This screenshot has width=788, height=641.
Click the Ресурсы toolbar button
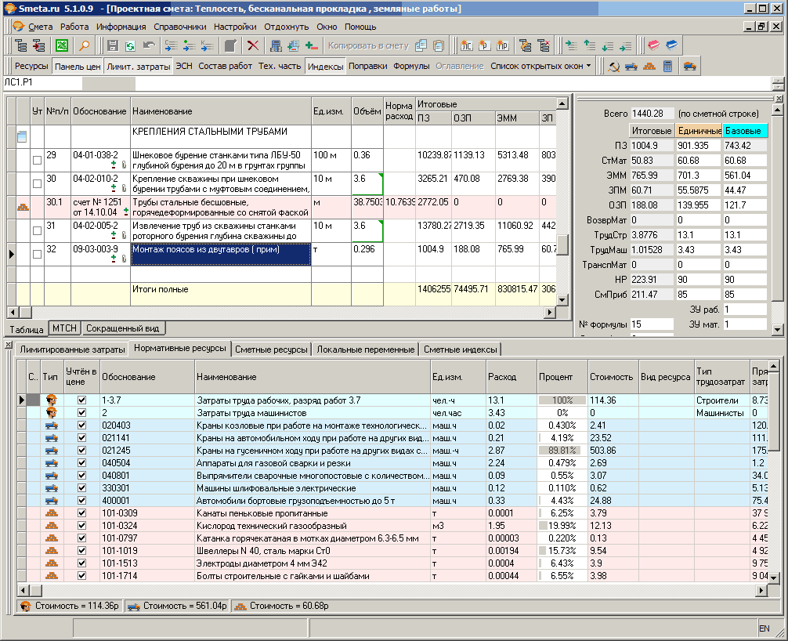[x=31, y=67]
